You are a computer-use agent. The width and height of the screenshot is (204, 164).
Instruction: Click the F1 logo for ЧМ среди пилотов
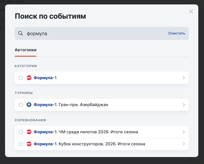29,132
